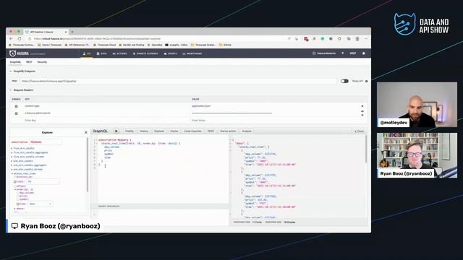Screen dimensions: 463x260
Task: Reveal the x-hasura-admin-secret value with the eye icon
Action: click(x=362, y=111)
